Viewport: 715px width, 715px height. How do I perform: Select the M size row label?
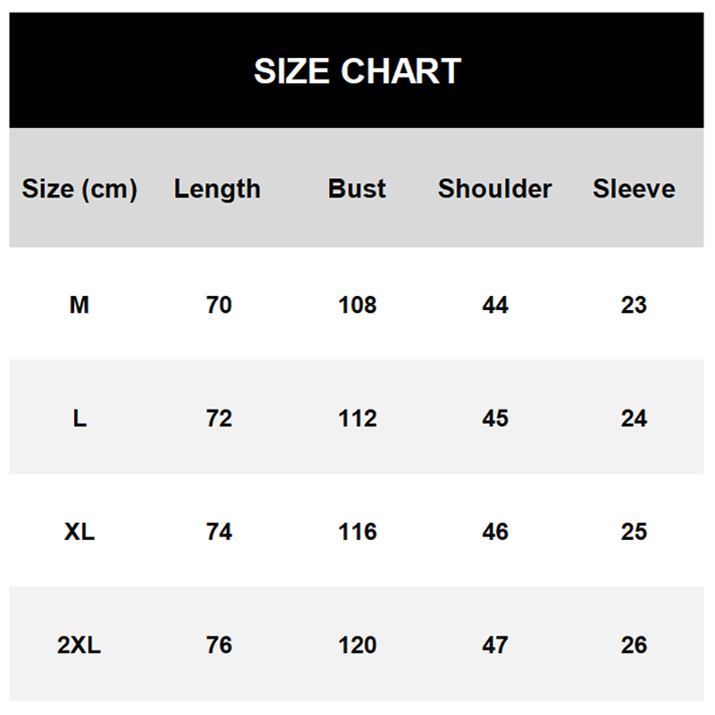[80, 305]
